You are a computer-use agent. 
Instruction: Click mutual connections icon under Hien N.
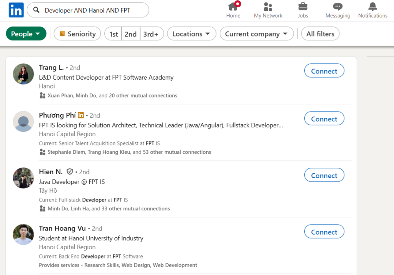click(x=42, y=208)
